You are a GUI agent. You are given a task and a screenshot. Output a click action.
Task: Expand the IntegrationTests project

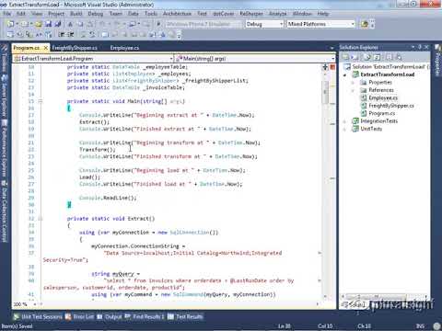point(344,121)
